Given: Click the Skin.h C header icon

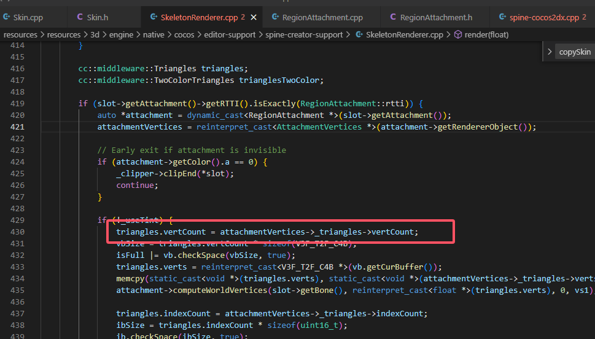Looking at the screenshot, I should [x=80, y=17].
